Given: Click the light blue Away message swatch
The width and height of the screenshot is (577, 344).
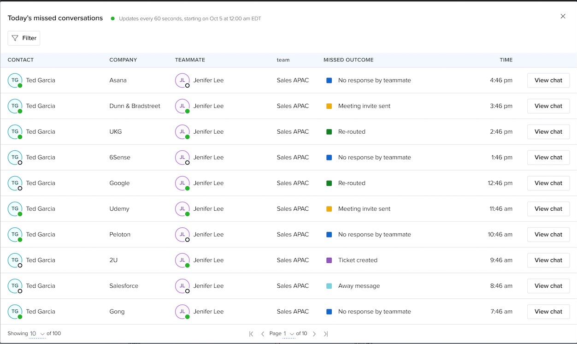Looking at the screenshot, I should [329, 286].
